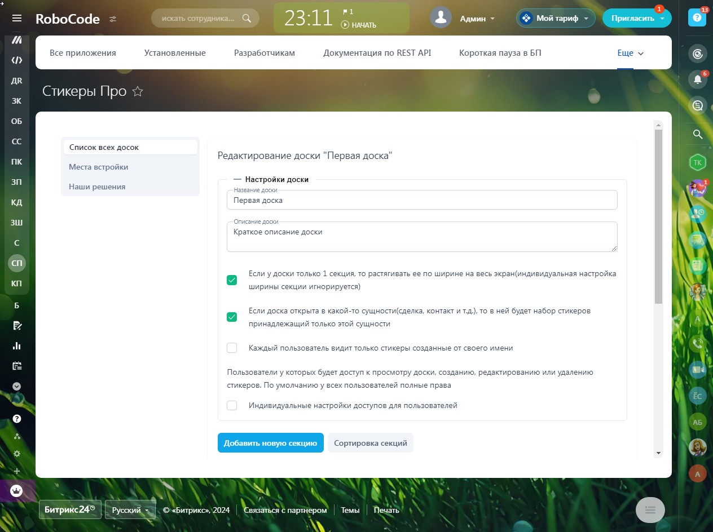Screen dimensions: 713x532
Task: Start the workday with the НАЧАТЬ play icon
Action: (345, 25)
